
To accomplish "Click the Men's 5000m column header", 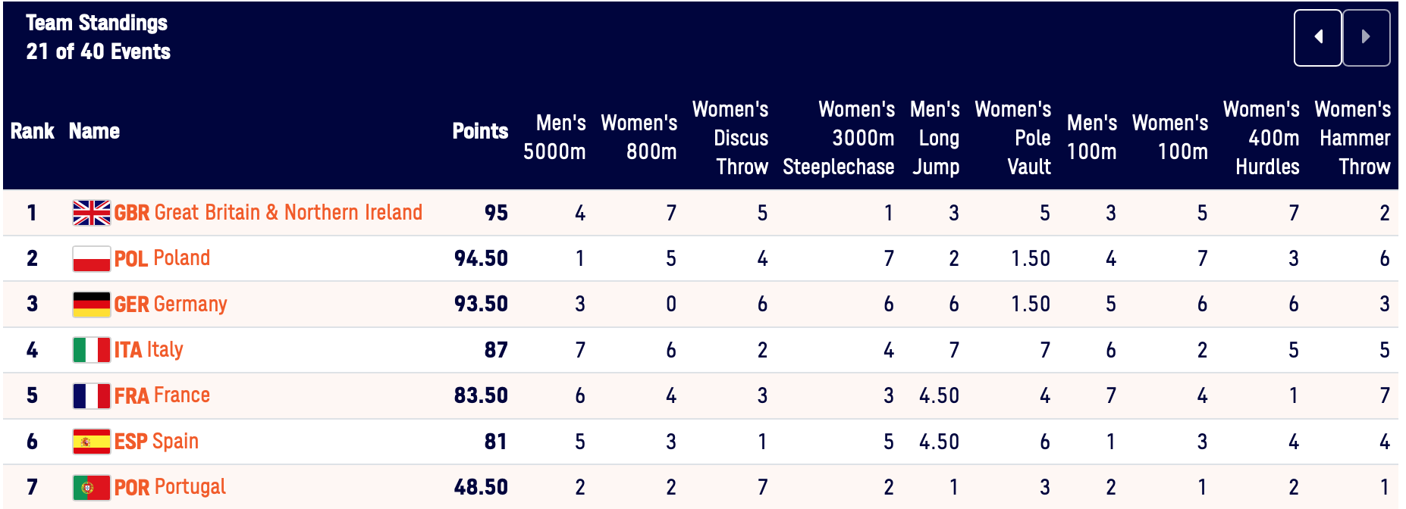I will (x=554, y=137).
